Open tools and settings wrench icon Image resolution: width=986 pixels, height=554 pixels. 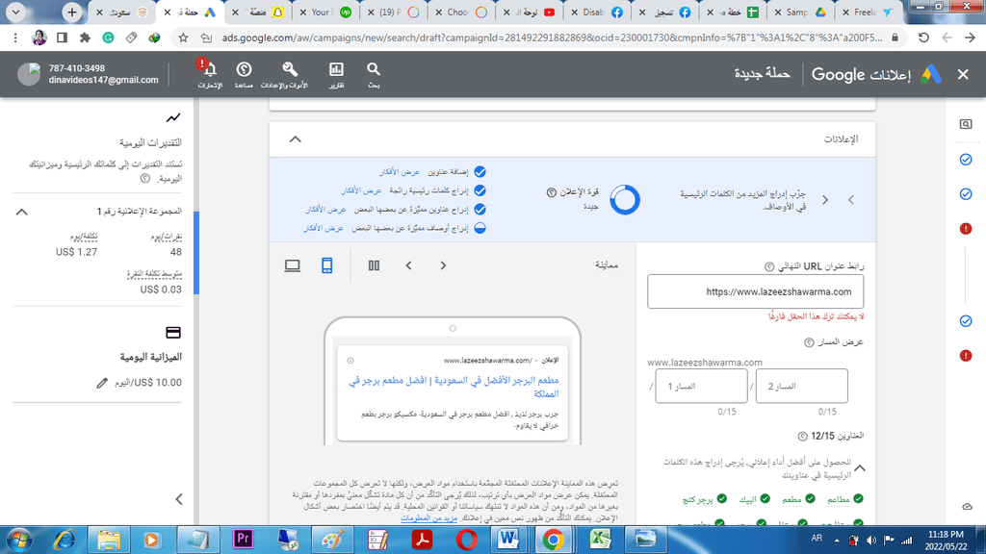[289, 69]
